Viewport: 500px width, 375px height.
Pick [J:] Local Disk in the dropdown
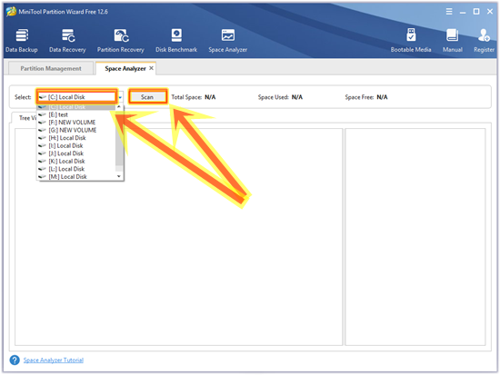[76, 153]
